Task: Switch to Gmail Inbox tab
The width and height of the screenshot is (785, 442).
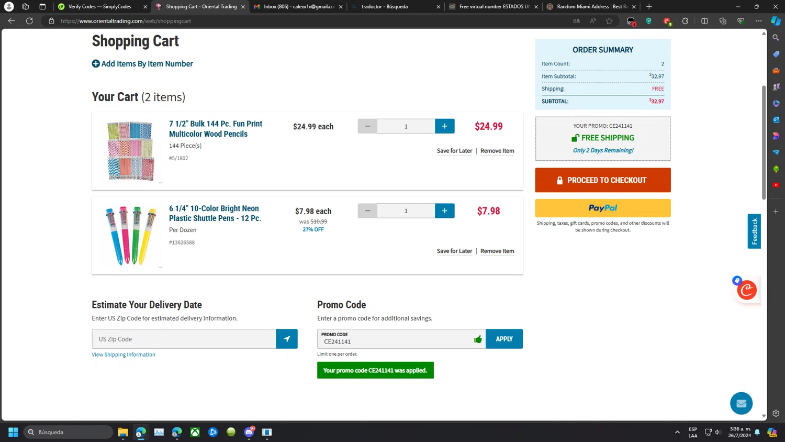Action: (x=297, y=7)
